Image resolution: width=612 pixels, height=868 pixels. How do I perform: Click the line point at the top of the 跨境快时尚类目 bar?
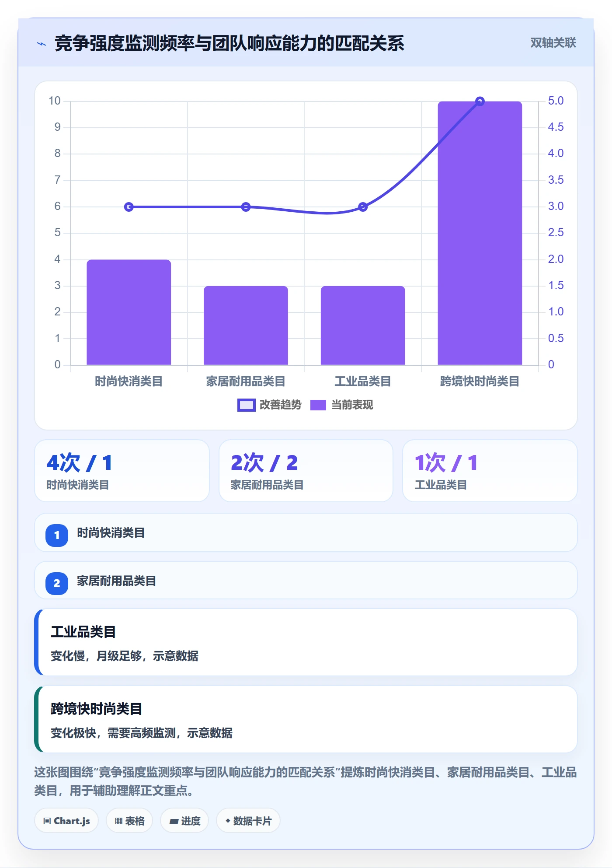click(480, 101)
